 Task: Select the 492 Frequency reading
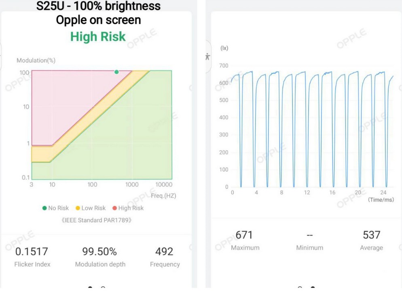(165, 251)
